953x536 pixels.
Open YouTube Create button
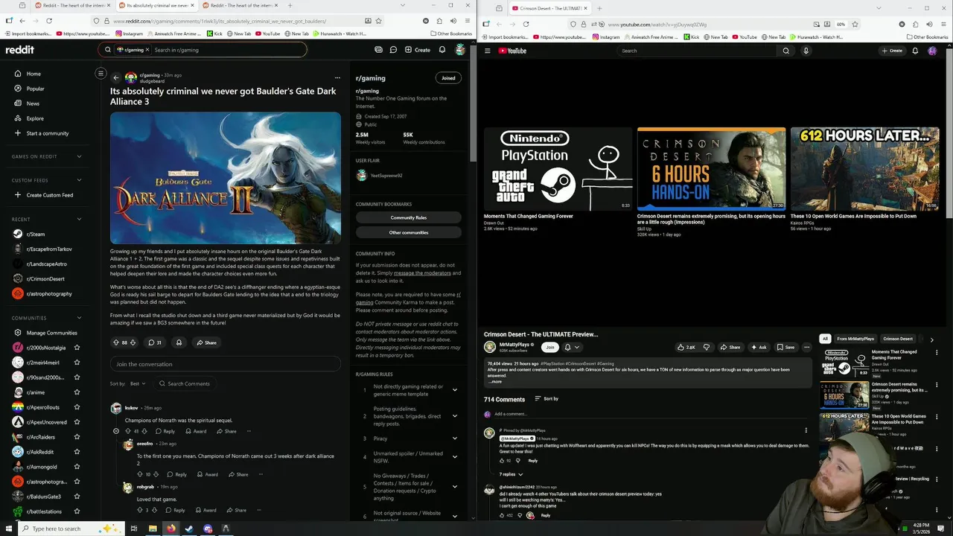pos(892,51)
